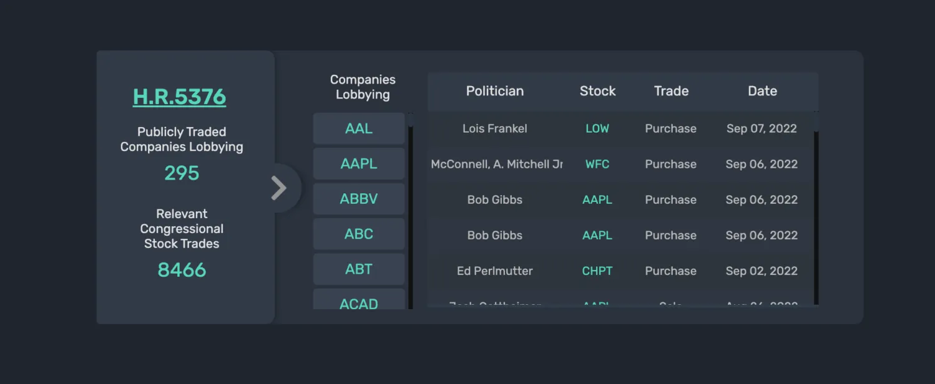The height and width of the screenshot is (384, 935).
Task: Select the Lois Frankel trade row
Action: (x=621, y=128)
